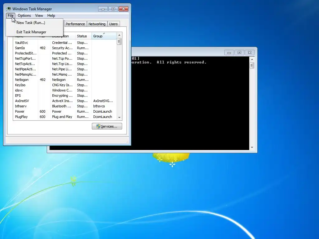This screenshot has width=319, height=239.
Task: Maximize the command prompt window
Action: [x=239, y=53]
